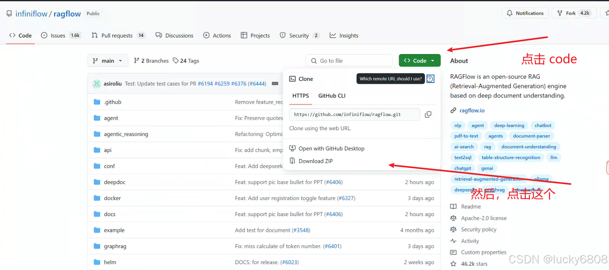View 24 Tags link
The height and width of the screenshot is (270, 609).
coord(186,61)
